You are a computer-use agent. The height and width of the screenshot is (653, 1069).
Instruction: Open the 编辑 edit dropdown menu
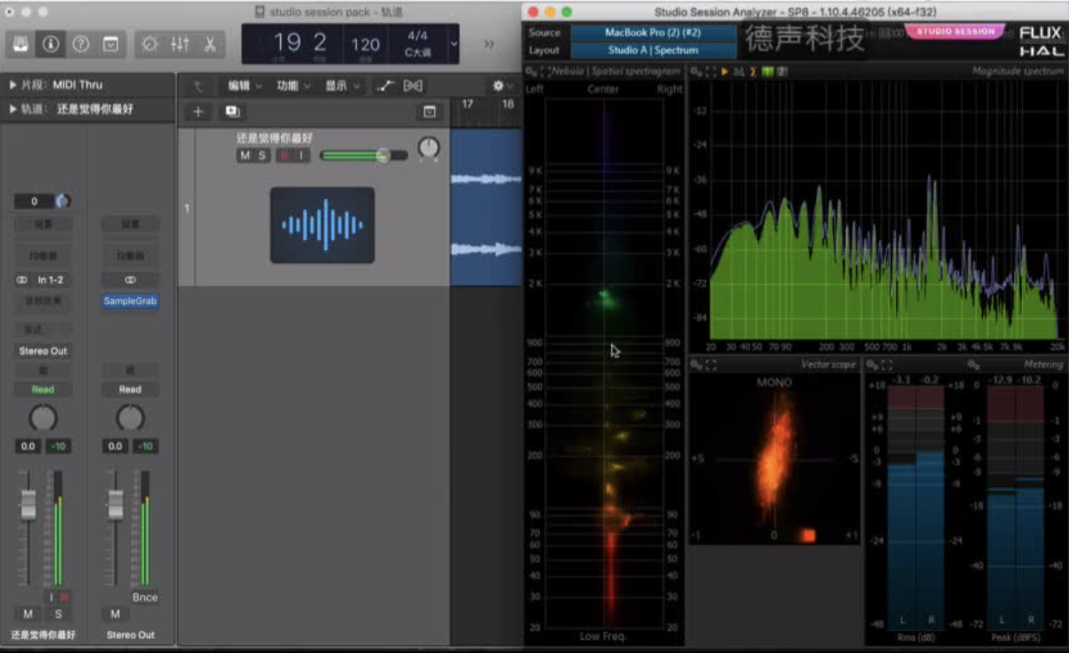click(x=244, y=86)
